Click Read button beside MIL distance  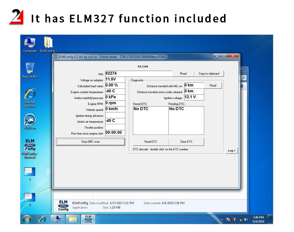(213, 85)
